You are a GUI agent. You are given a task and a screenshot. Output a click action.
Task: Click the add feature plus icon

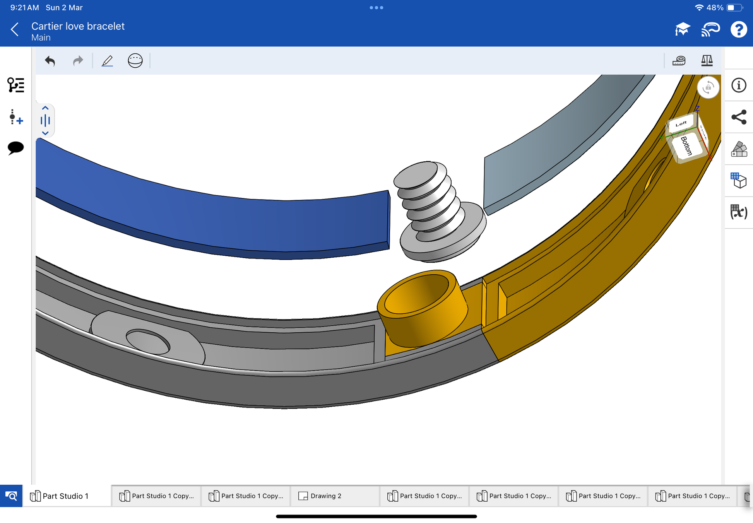coord(16,117)
